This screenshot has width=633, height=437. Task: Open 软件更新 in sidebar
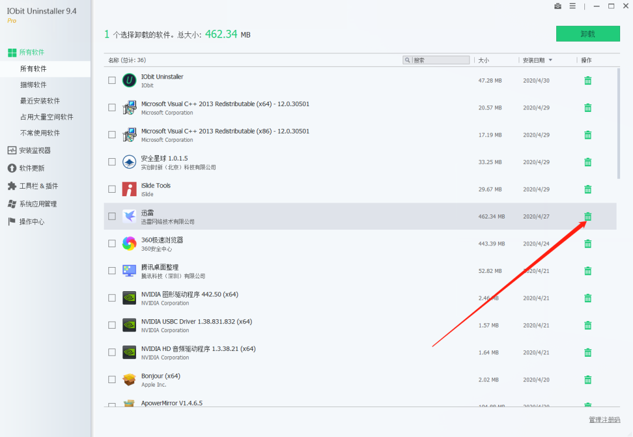click(x=26, y=168)
